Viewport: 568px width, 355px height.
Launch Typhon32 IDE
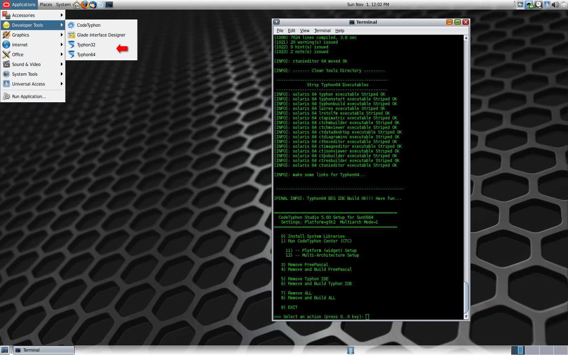coord(101,45)
